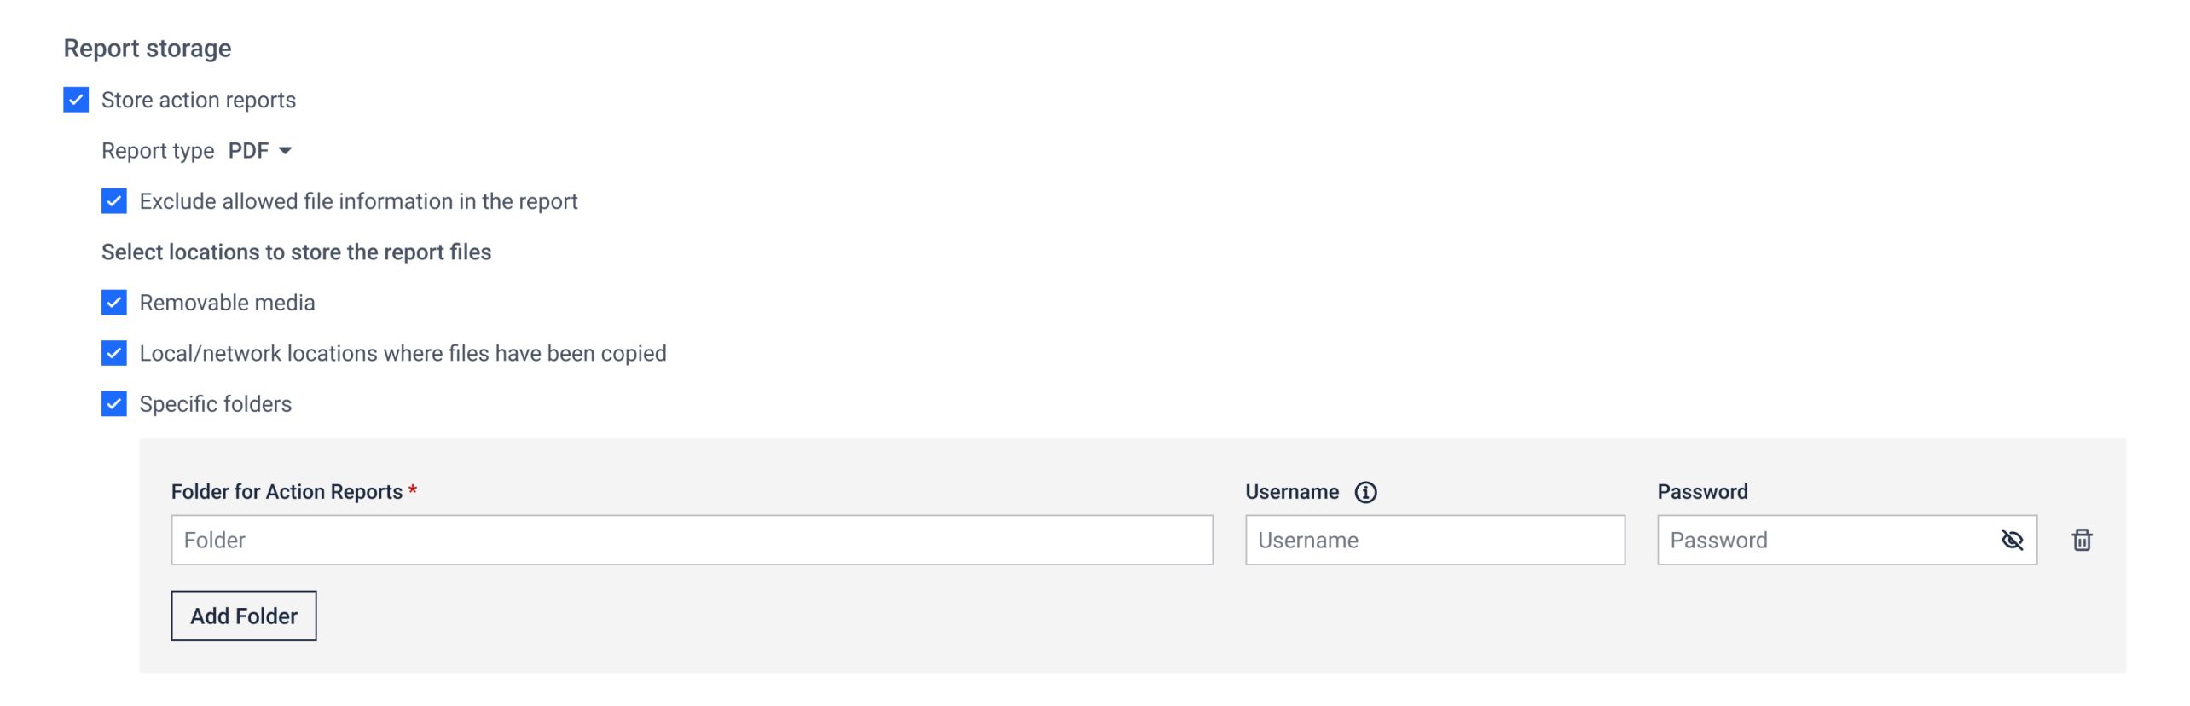Click the Report type label
The image size is (2190, 706).
point(158,151)
